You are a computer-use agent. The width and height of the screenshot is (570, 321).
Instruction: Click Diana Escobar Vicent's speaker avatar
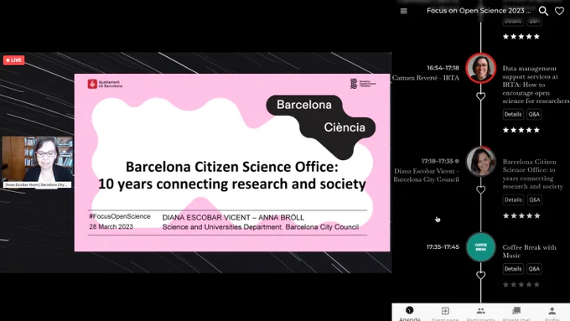point(480,162)
